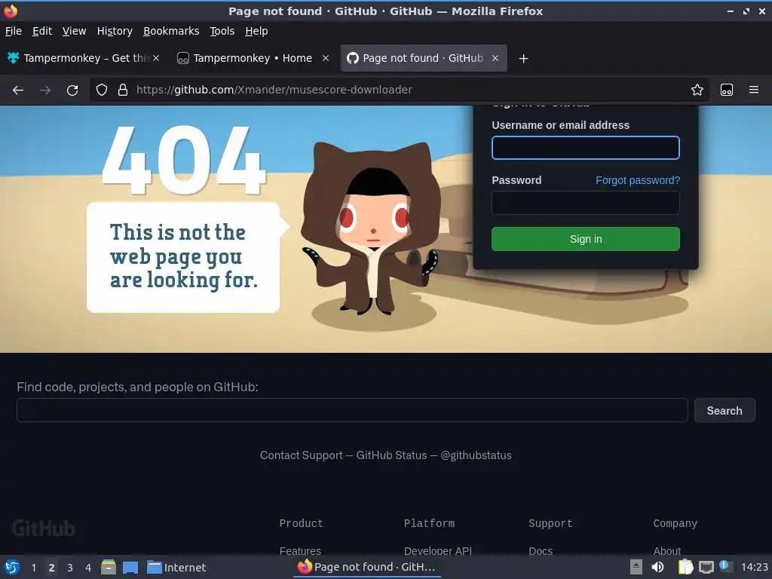This screenshot has height=579, width=772.
Task: Open the tracking protection shield icon
Action: pyautogui.click(x=102, y=90)
